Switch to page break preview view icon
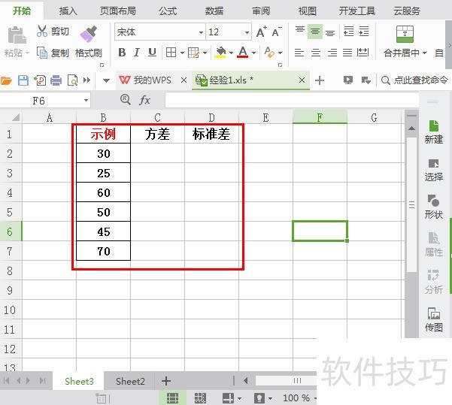 [x=200, y=398]
